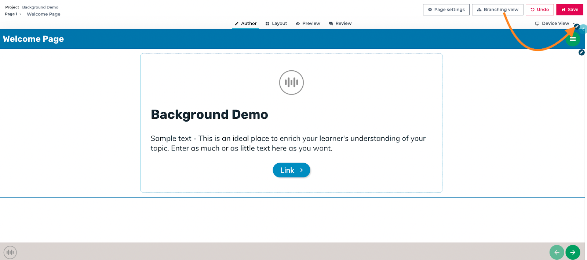
Task: Click the Sample text paragraph
Action: pyautogui.click(x=288, y=143)
